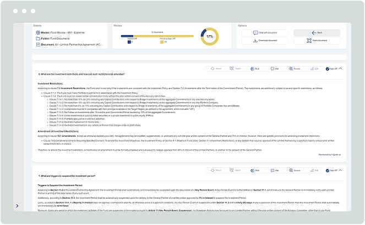Click the review sign-off progress bar
Screen dimensions: 365x225
(x=157, y=36)
